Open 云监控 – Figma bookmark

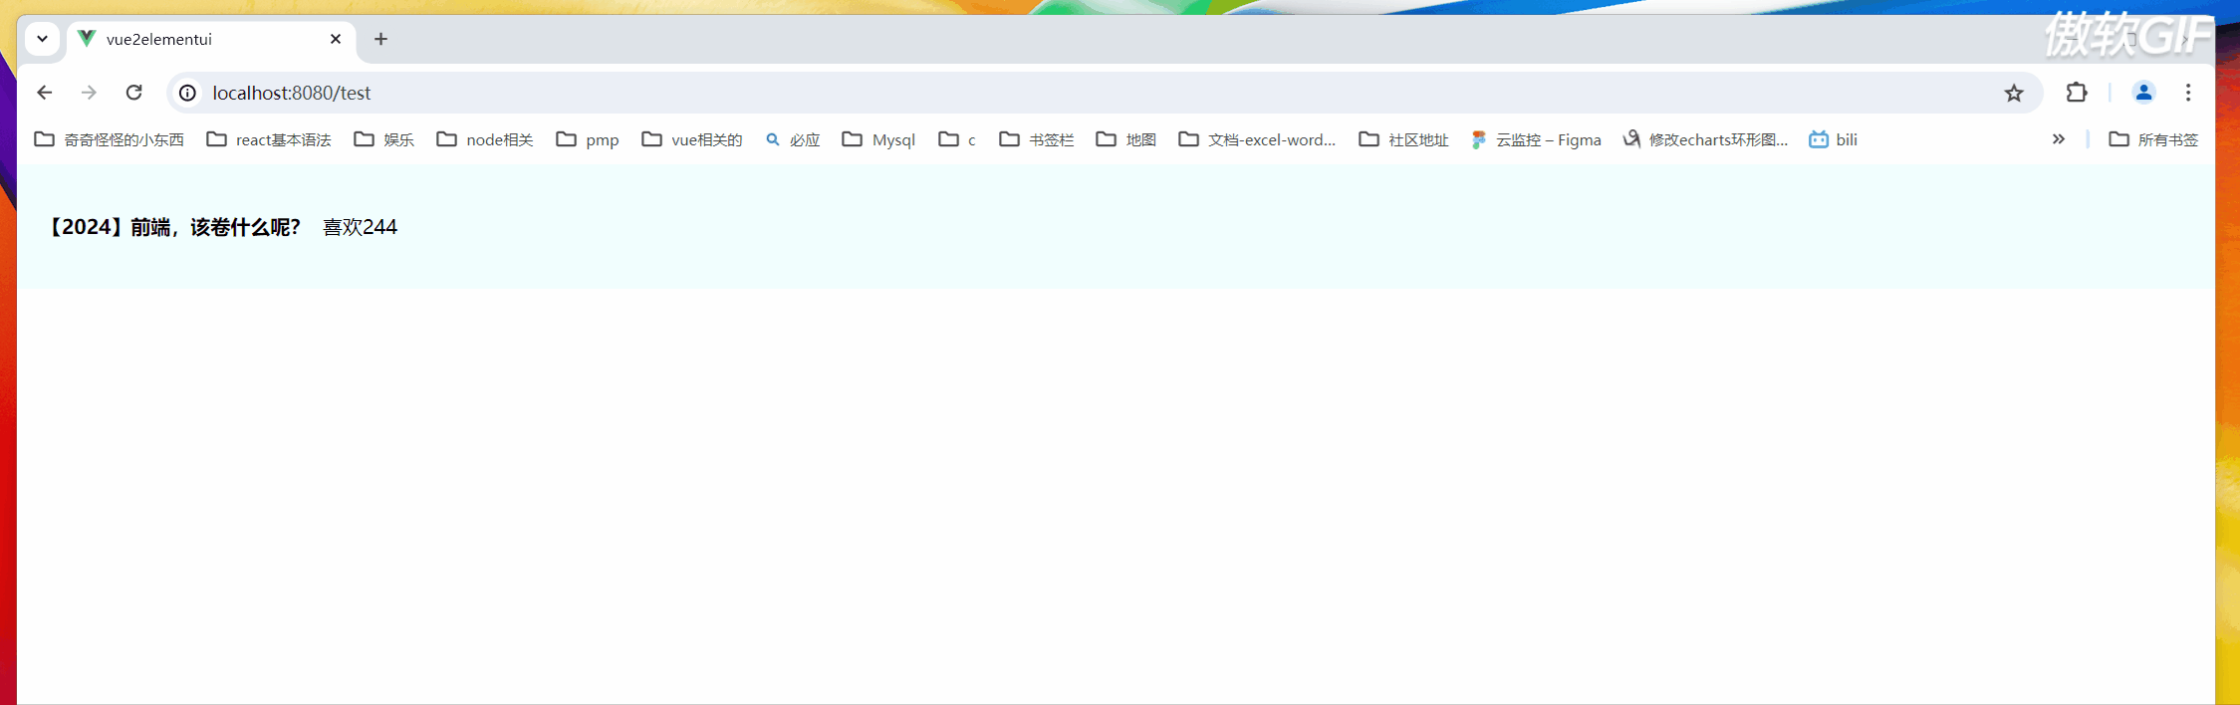click(x=1536, y=139)
